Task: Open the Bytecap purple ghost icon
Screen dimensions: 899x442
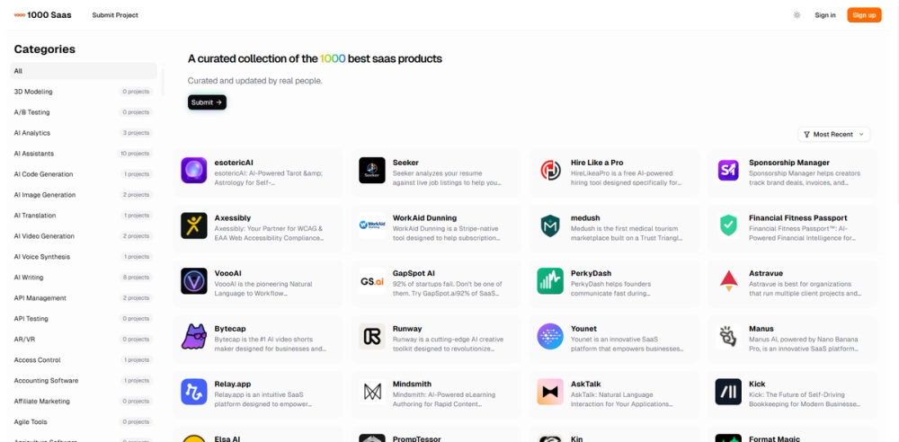Action: click(194, 337)
